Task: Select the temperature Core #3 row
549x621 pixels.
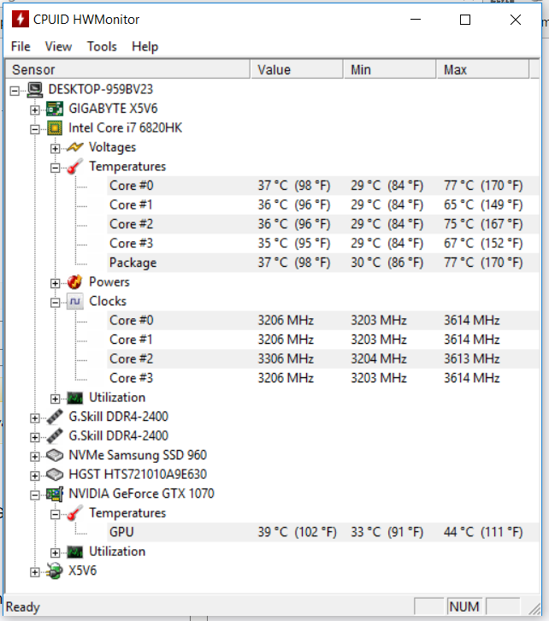Action: tap(322, 243)
